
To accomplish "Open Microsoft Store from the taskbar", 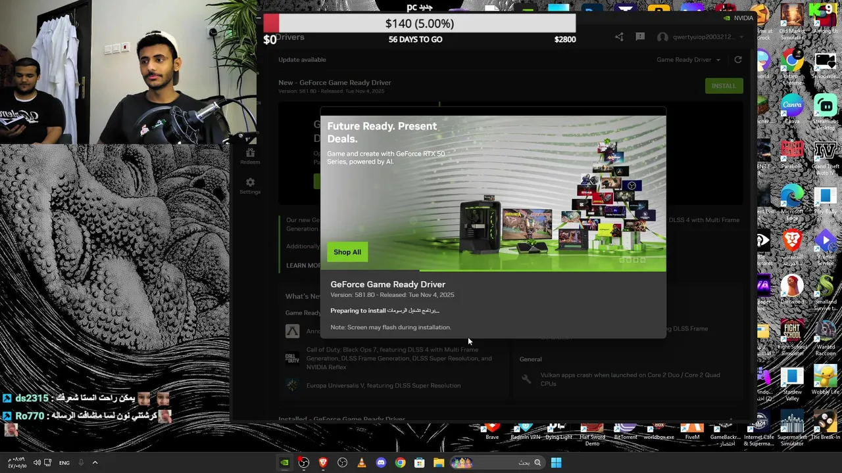I will [x=419, y=462].
